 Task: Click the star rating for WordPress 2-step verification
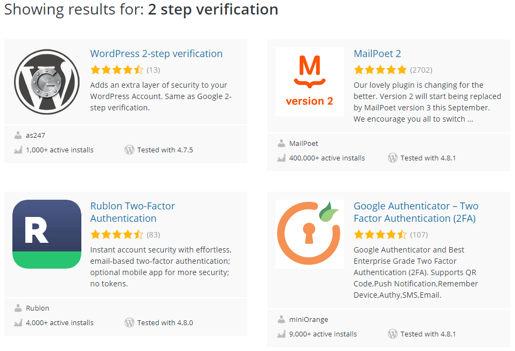116,70
